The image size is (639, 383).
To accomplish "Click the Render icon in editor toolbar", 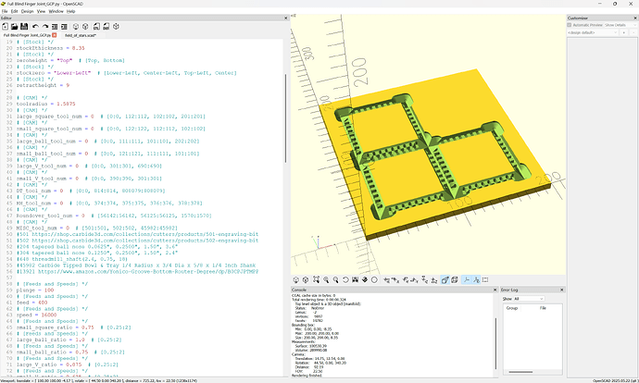I will coord(85,27).
